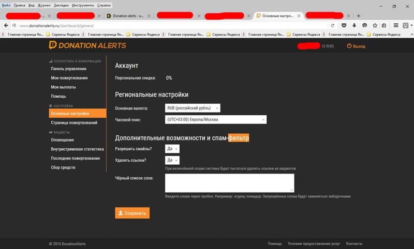Click the address bar URL field

(169, 25)
